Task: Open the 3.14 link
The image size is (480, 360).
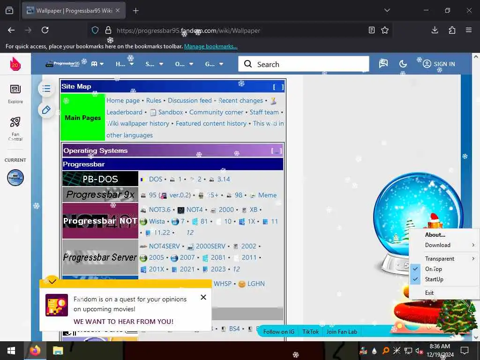Action: point(224,179)
